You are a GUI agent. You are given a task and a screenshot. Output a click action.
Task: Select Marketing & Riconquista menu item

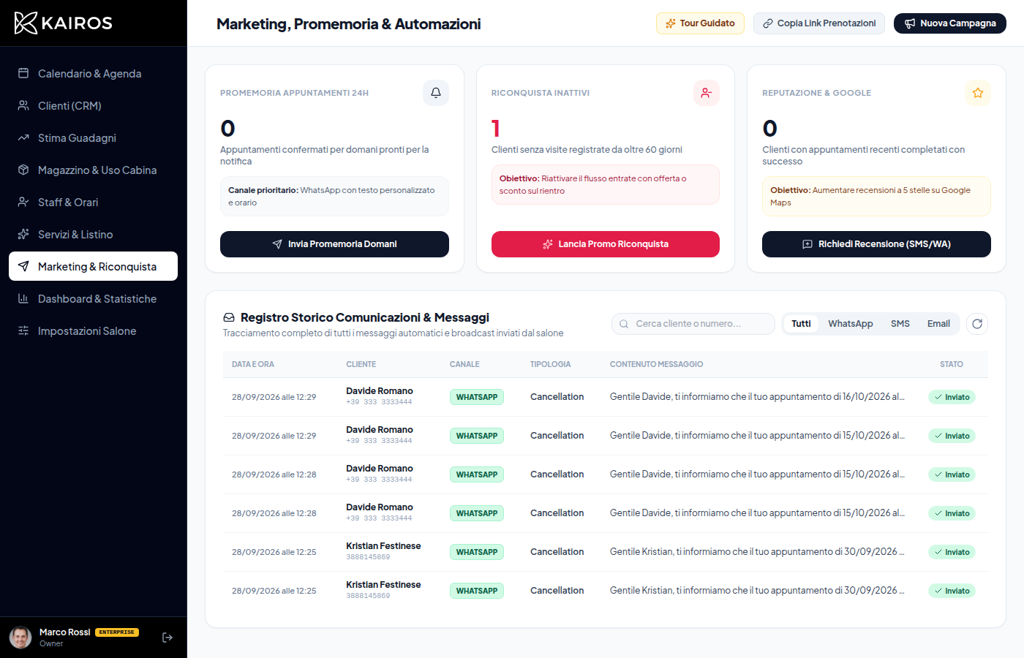[x=93, y=266]
